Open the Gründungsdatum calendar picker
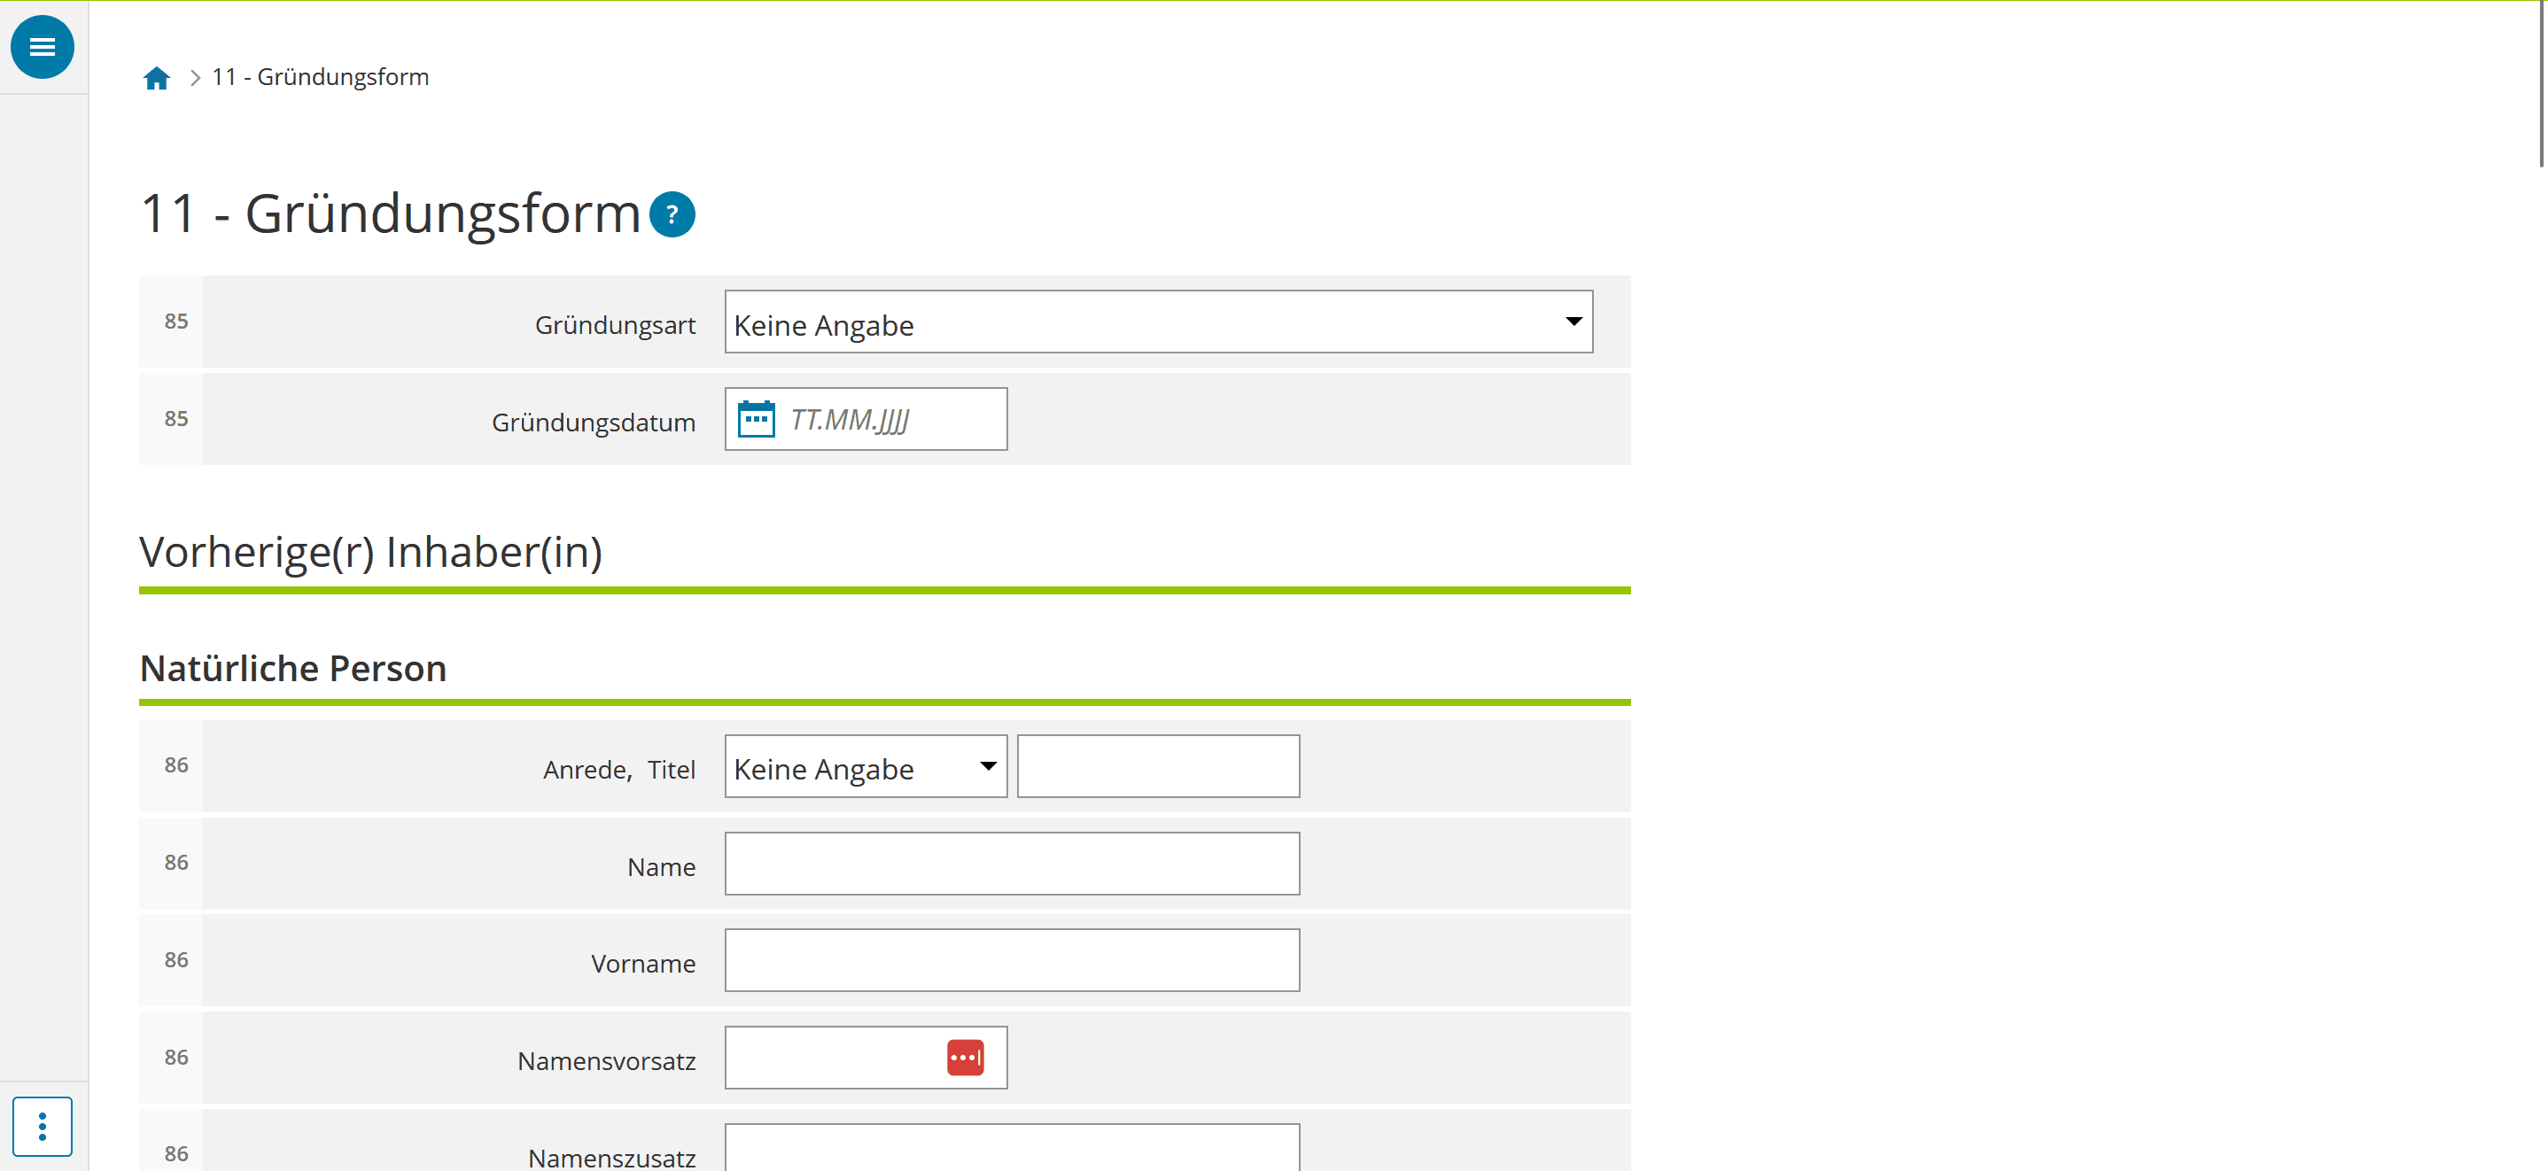The height and width of the screenshot is (1171, 2548). point(756,419)
